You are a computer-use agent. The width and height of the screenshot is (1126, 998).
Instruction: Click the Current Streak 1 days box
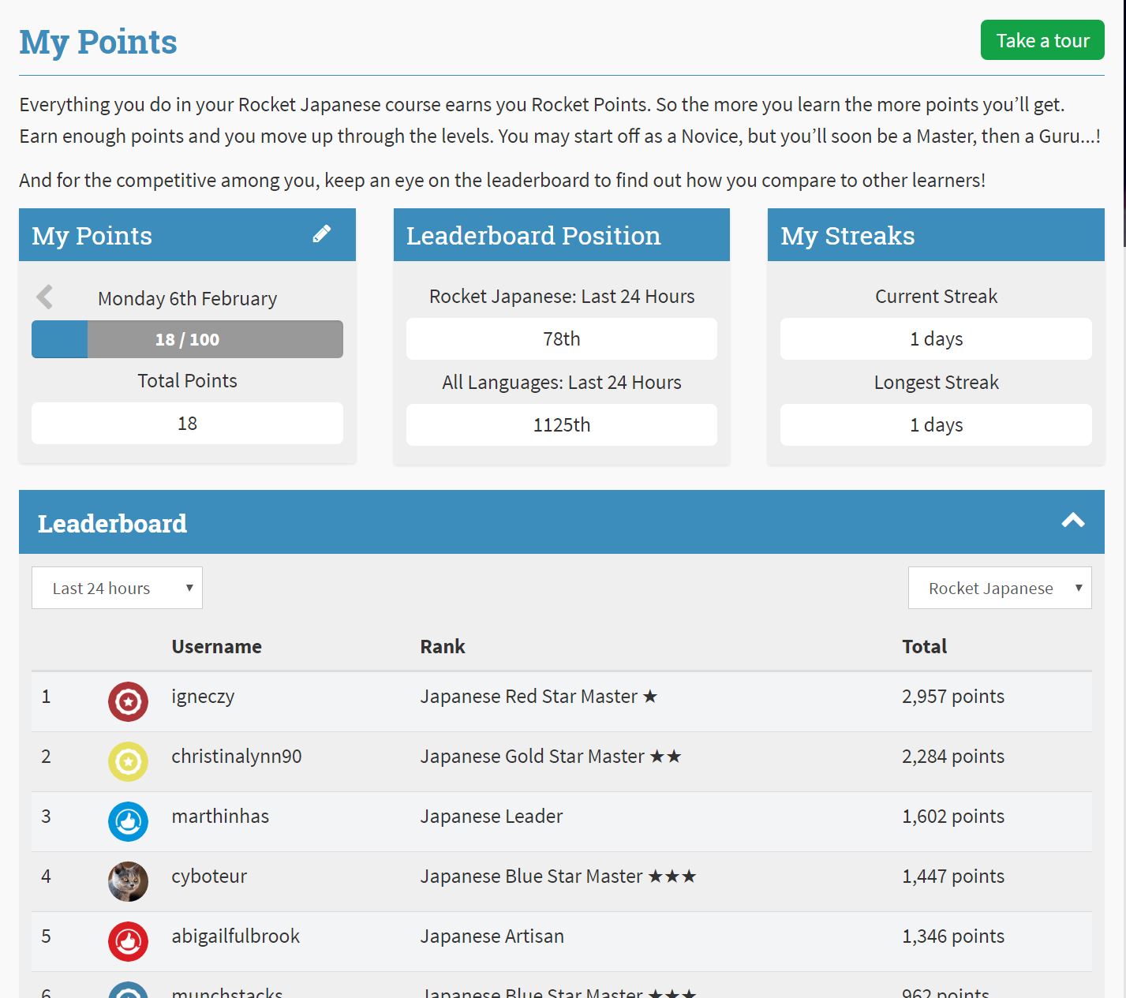936,339
